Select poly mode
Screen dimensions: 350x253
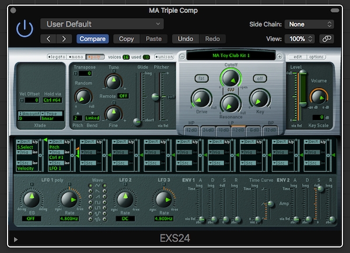95,57
